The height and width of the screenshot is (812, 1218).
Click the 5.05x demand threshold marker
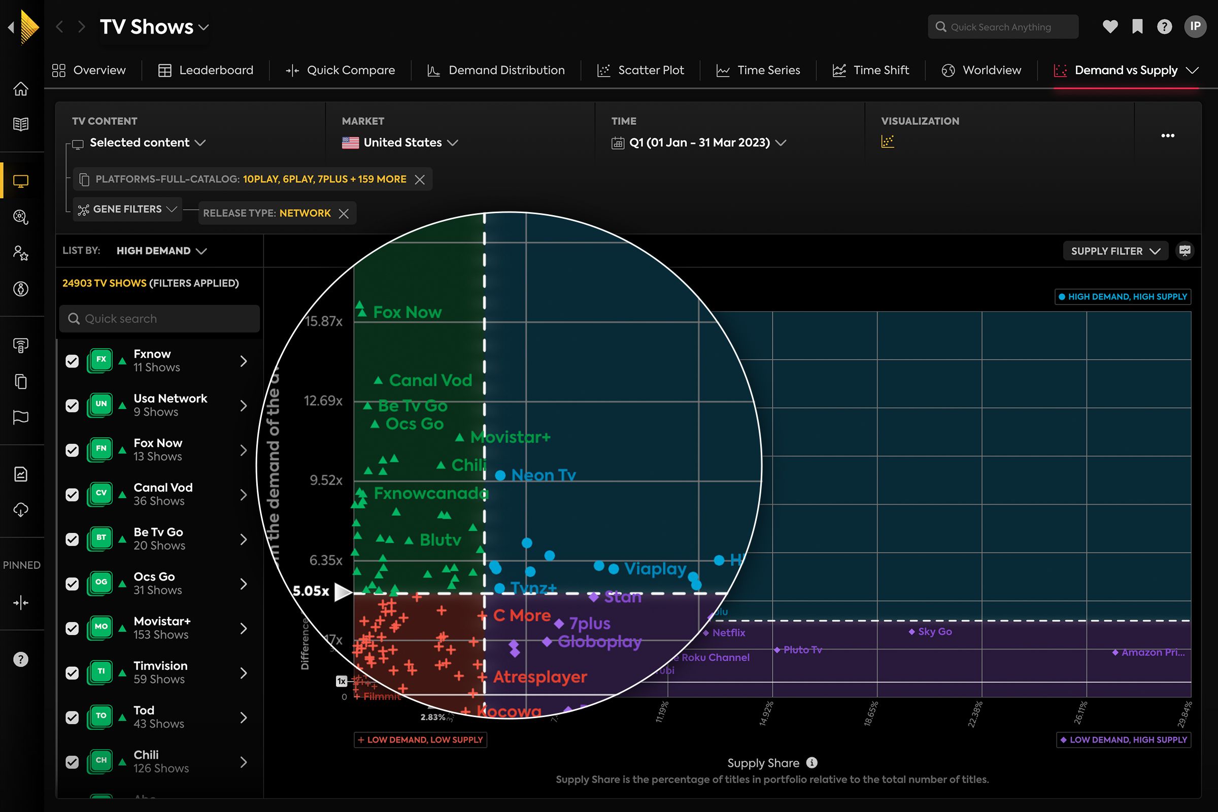click(x=322, y=591)
